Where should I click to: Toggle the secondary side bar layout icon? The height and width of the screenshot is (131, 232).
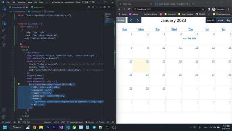point(90,2)
